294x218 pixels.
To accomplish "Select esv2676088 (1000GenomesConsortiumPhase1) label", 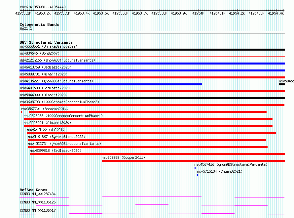I will [63, 116].
